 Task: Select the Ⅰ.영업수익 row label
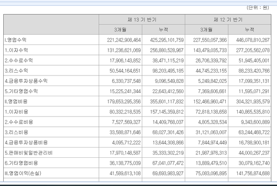click(x=17, y=40)
